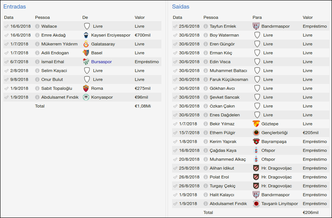Open the Entradas section heading
The height and width of the screenshot is (218, 332).
point(15,7)
